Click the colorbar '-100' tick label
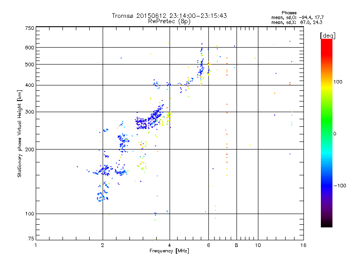The image size is (357, 267). [340, 186]
